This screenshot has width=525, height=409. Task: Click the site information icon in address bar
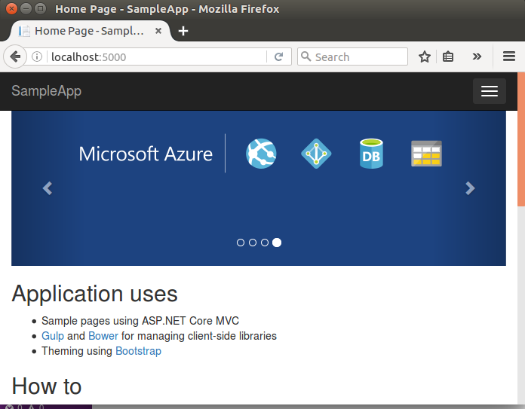(x=37, y=57)
